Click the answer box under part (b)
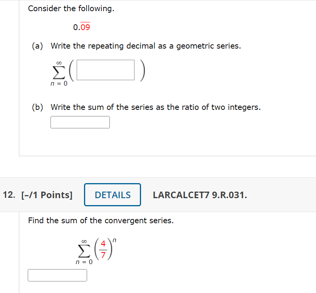The height and width of the screenshot is (293, 316). point(80,122)
